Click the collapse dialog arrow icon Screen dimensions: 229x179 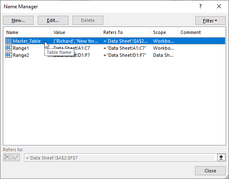[x=221, y=157]
